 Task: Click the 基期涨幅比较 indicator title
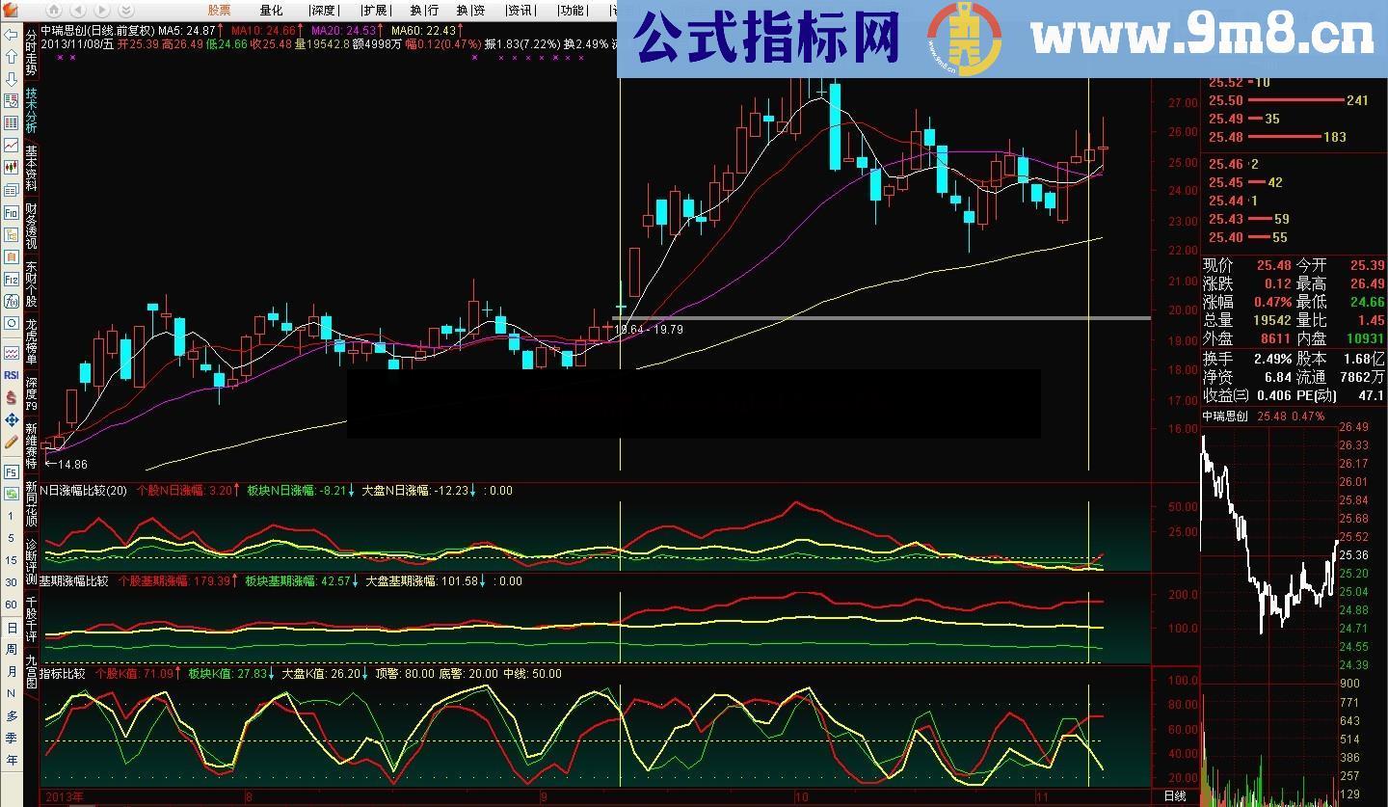pyautogui.click(x=75, y=581)
